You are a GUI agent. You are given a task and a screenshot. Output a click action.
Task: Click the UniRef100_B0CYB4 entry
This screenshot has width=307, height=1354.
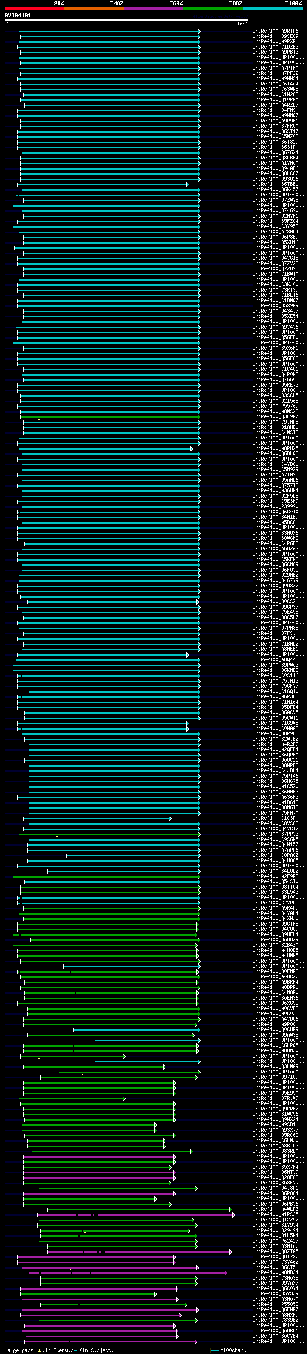(x=275, y=1336)
